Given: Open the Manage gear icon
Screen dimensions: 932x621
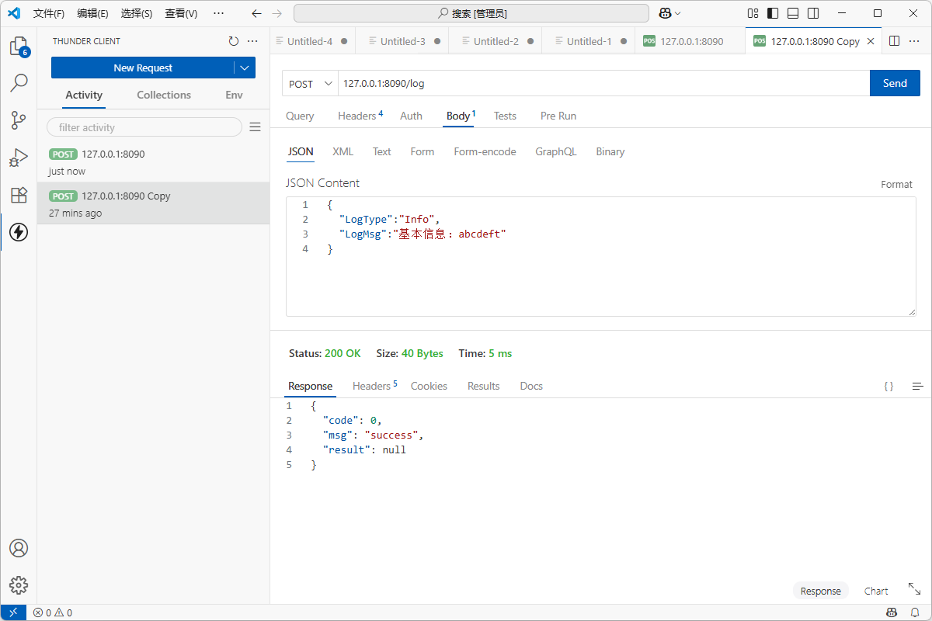Looking at the screenshot, I should (19, 585).
